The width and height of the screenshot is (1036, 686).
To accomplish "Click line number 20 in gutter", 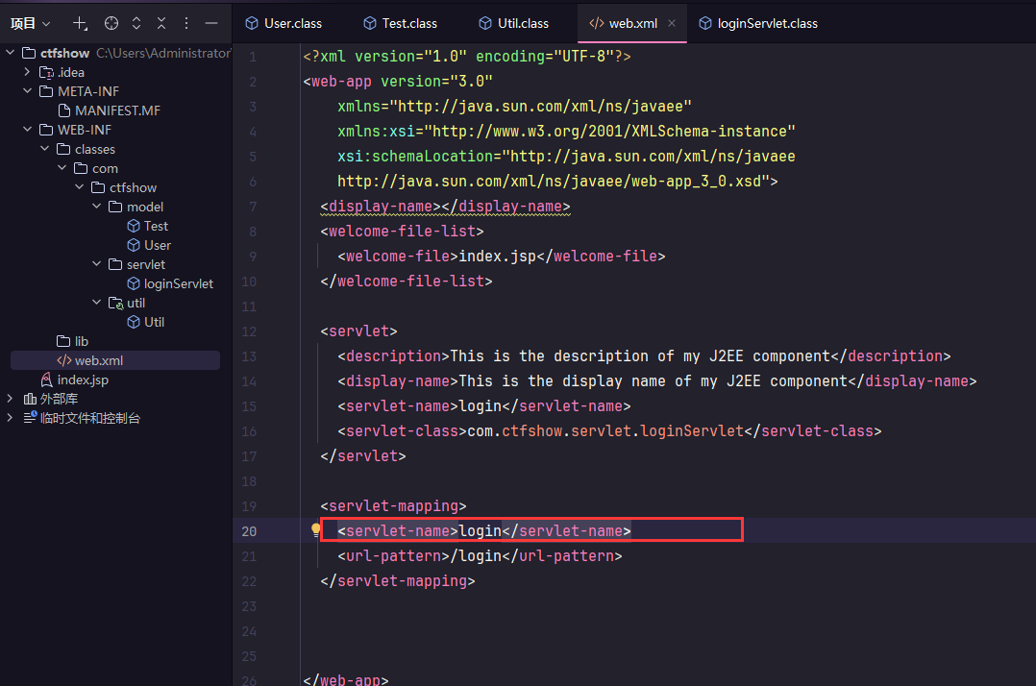I will point(249,531).
